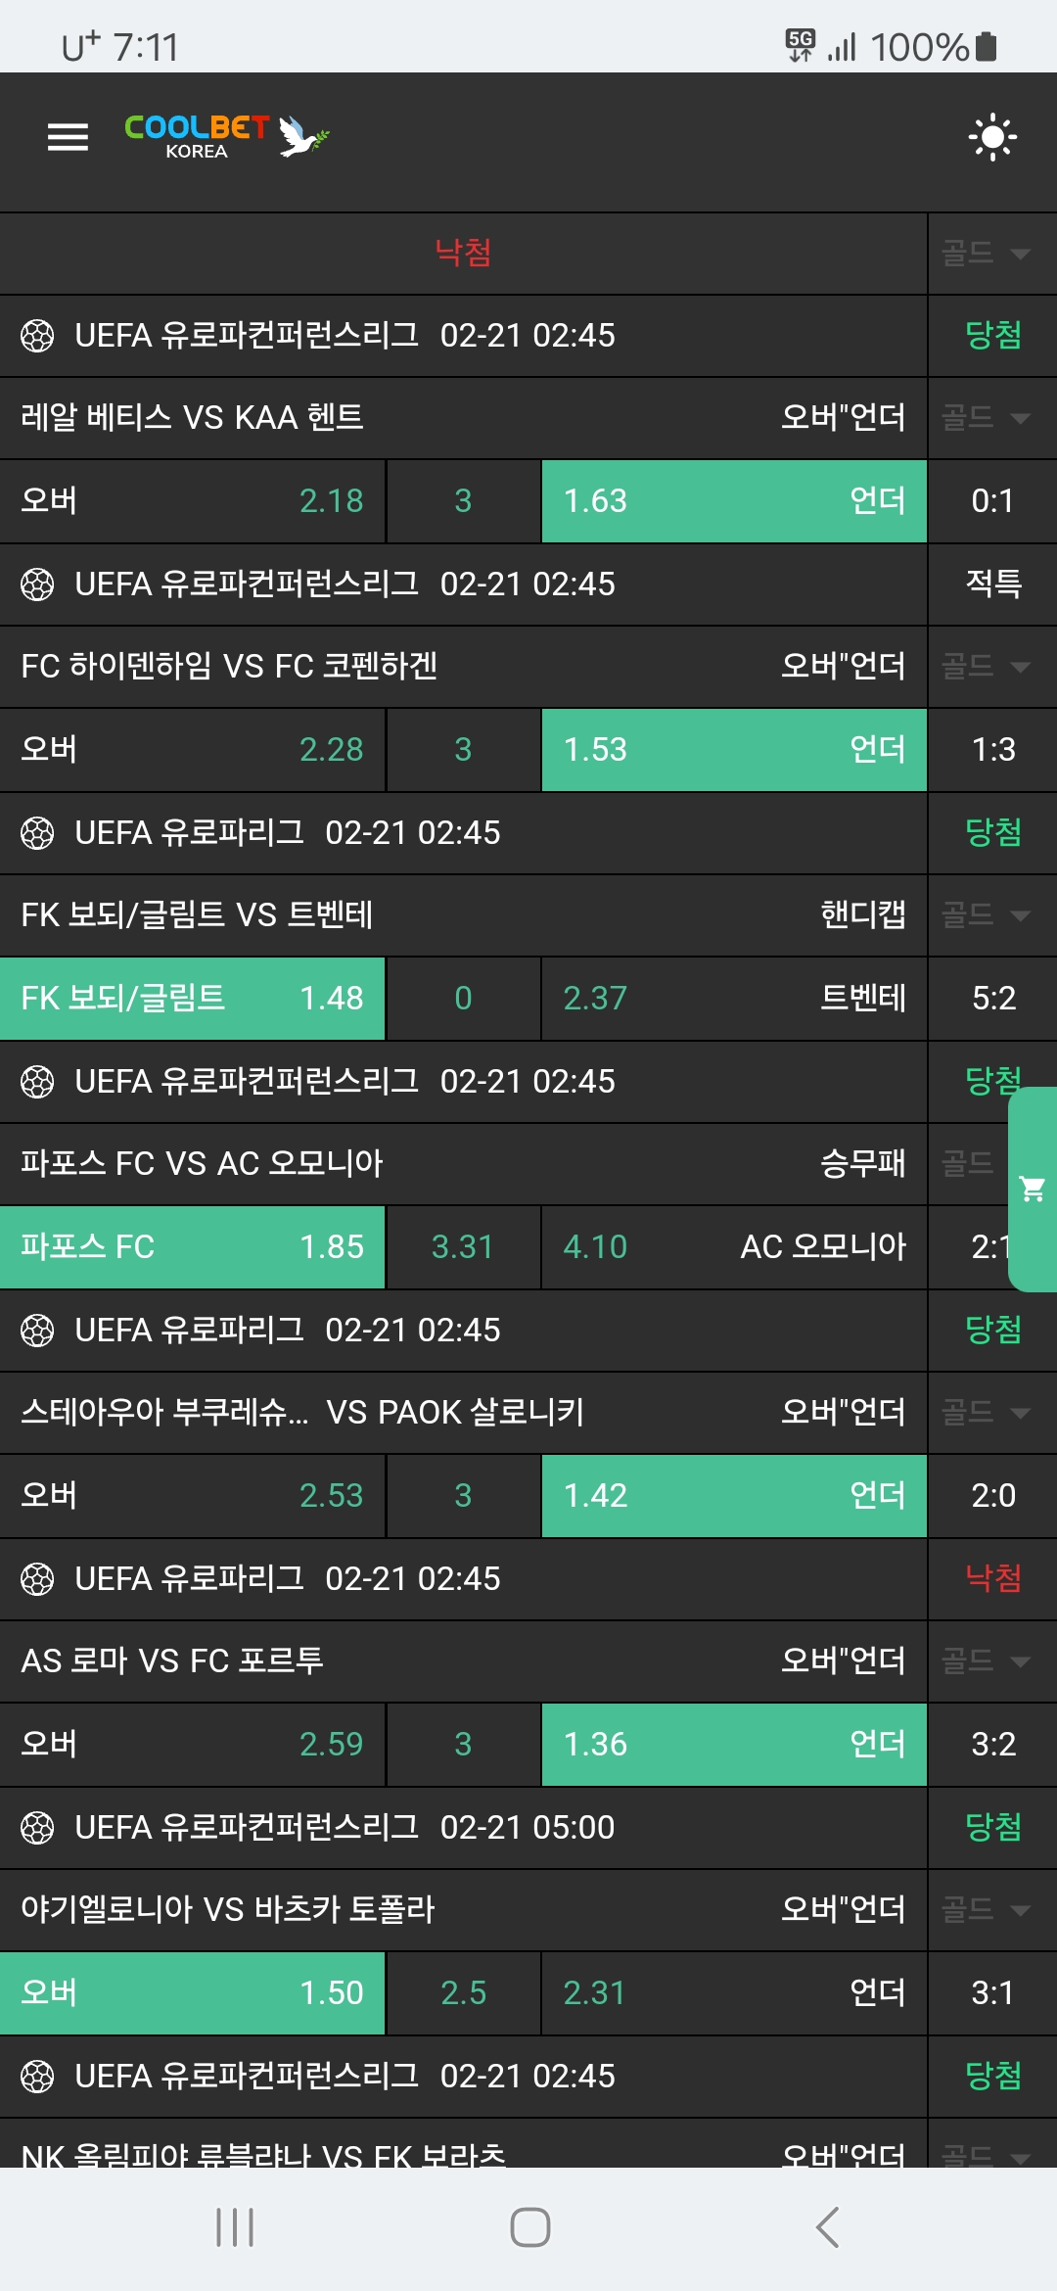Viewport: 1057px width, 2291px height.
Task: Select 파포스 FC win at 1.85
Action: click(x=193, y=1247)
